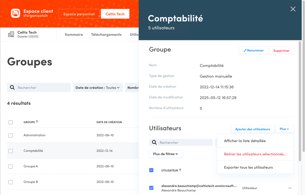Click the magnifier icon in Utilisateurs search
305x195 pixels.
pos(154,142)
